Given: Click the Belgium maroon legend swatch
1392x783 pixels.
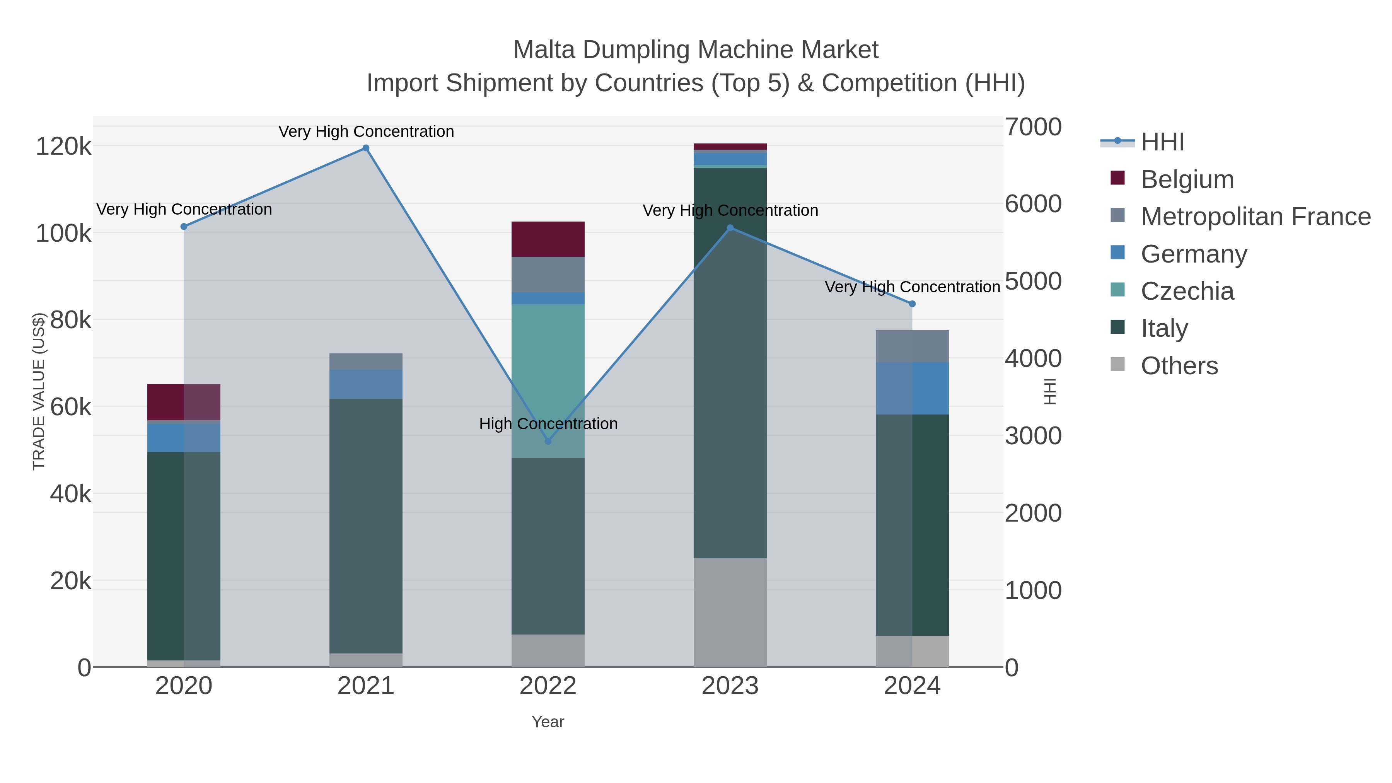Looking at the screenshot, I should [x=1117, y=178].
